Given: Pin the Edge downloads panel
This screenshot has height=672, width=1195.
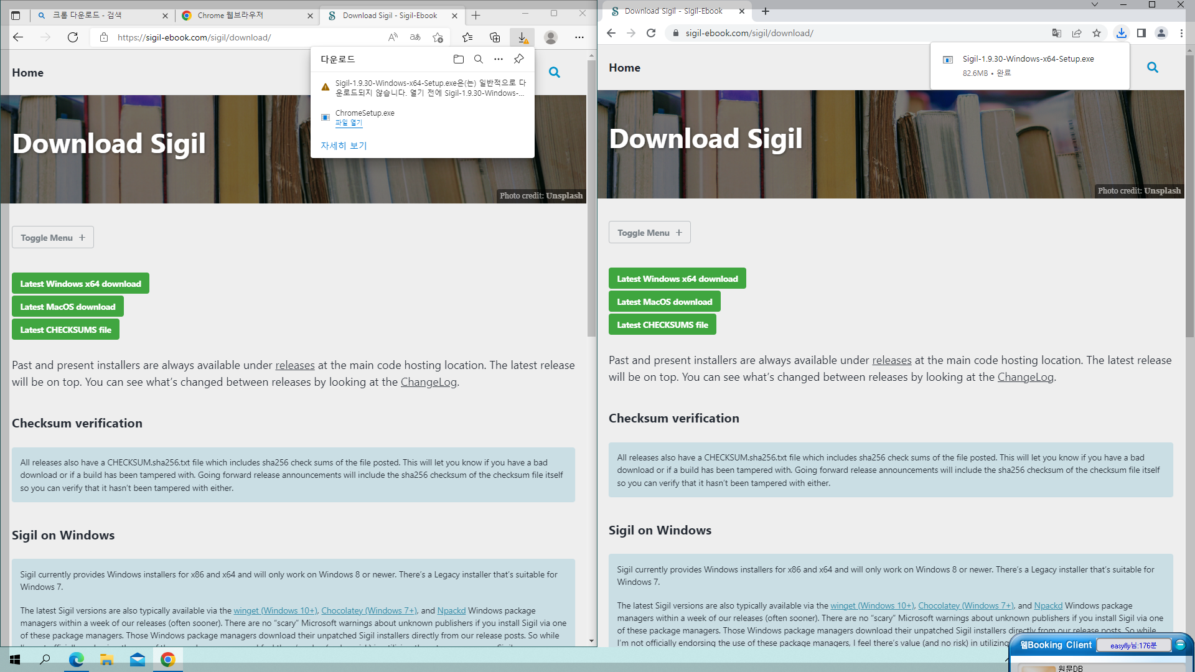Looking at the screenshot, I should point(518,59).
